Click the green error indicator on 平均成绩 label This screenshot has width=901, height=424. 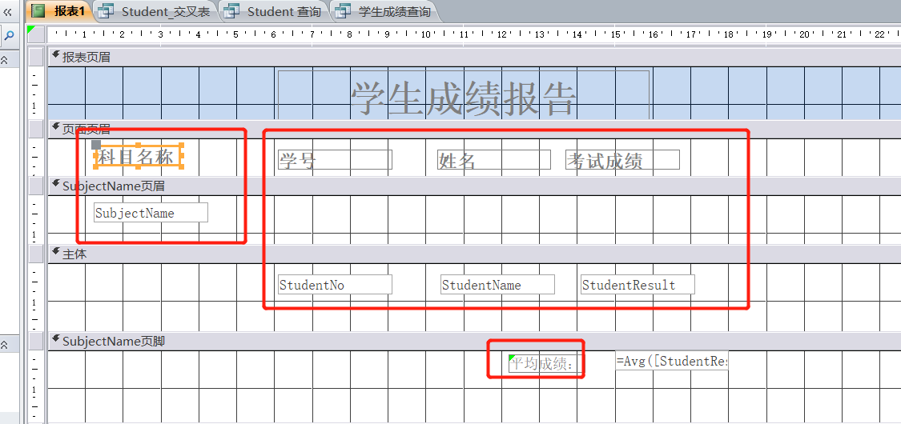click(513, 357)
